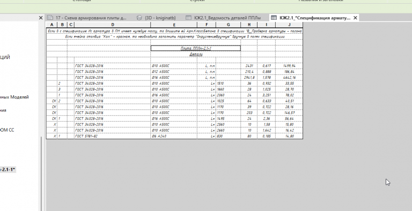This screenshot has height=211, width=412.
Task: Click the length cell '2660'
Action: pyautogui.click(x=228, y=130)
